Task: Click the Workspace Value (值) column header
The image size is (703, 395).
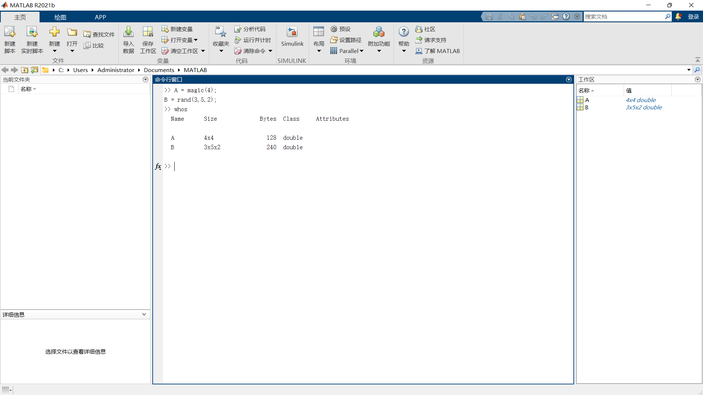Action: (x=647, y=90)
